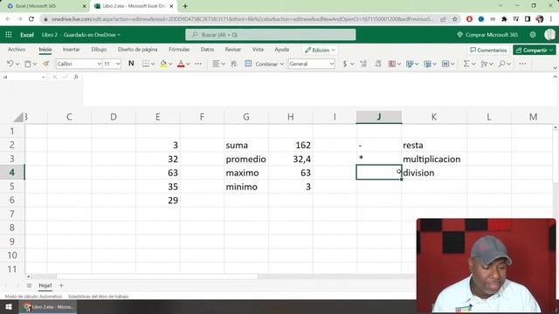559x314 pixels.
Task: Open the General number format dropdown
Action: pos(332,64)
